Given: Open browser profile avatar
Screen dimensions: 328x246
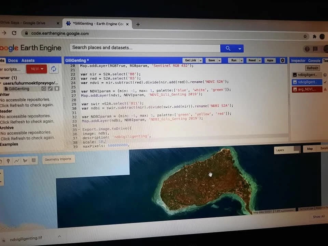Looking at the screenshot, I should click(322, 37).
